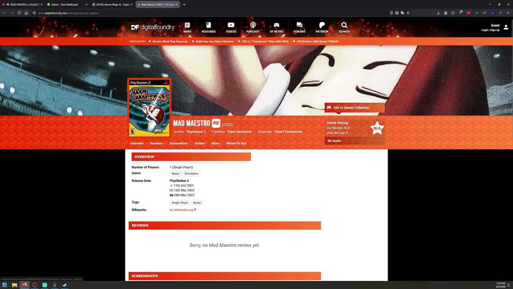Open the Forums speech bubble icon
Screen dimensions: 513x289
[x=299, y=25]
